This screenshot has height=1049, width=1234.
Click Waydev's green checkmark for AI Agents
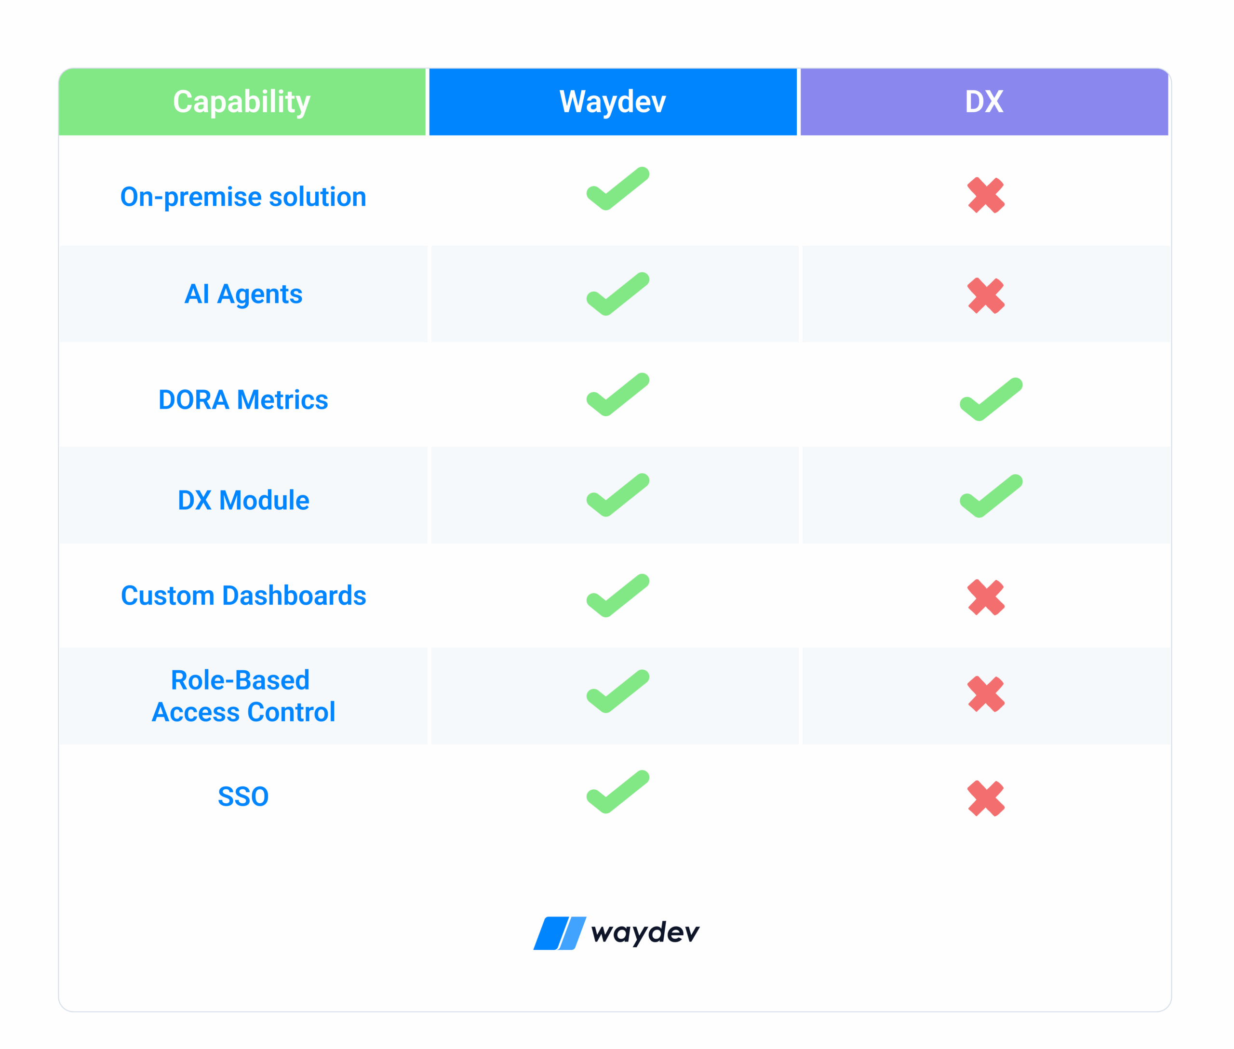pos(617,294)
